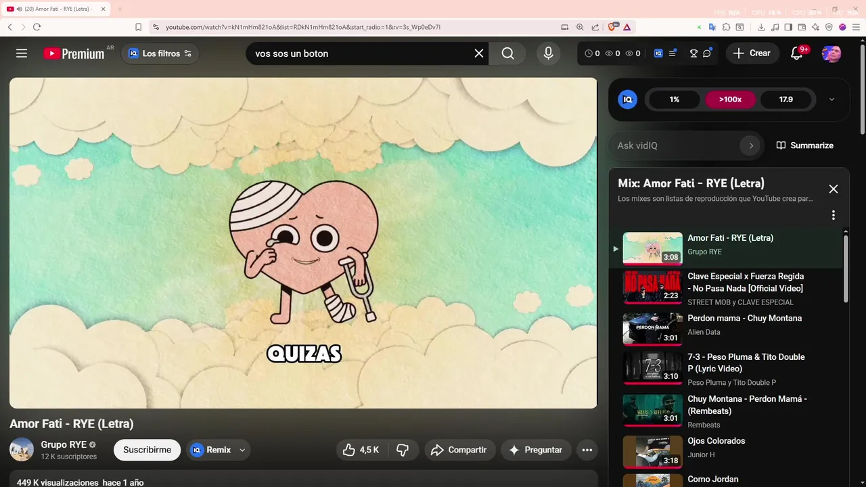This screenshot has width=866, height=487.
Task: Open browser extensions puzzle icon
Action: [x=726, y=27]
